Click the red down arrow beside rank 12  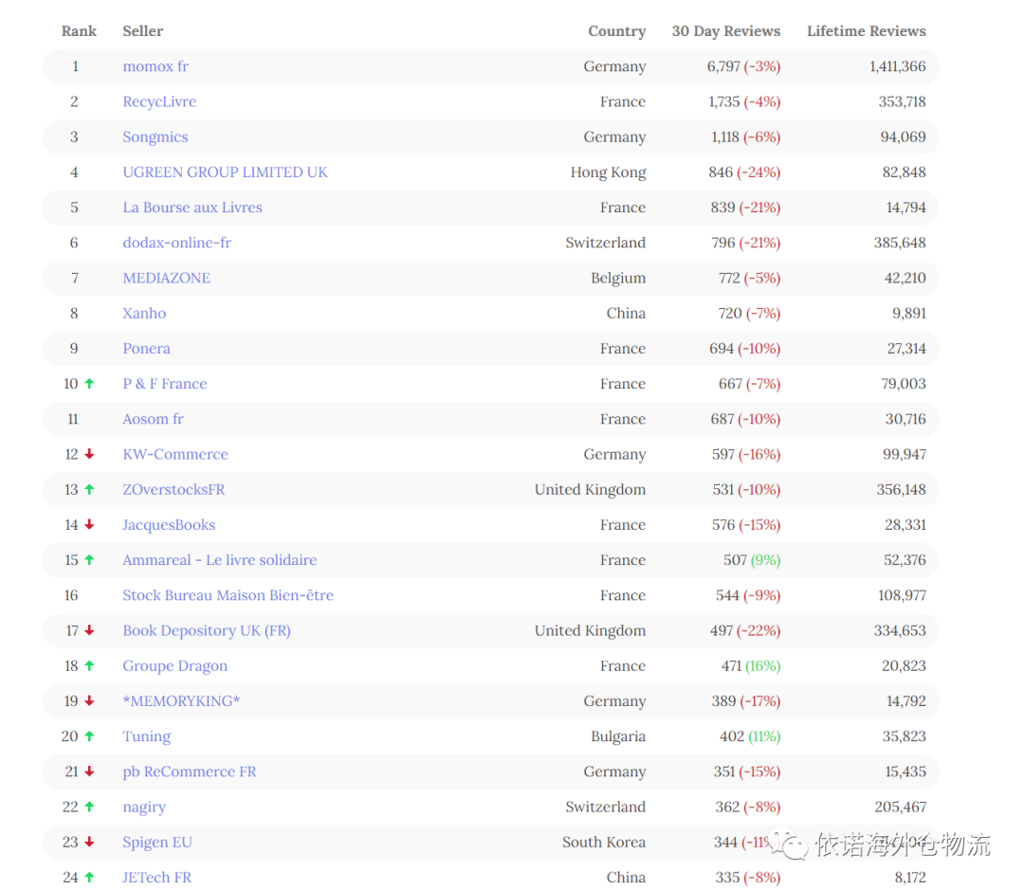[x=89, y=454]
